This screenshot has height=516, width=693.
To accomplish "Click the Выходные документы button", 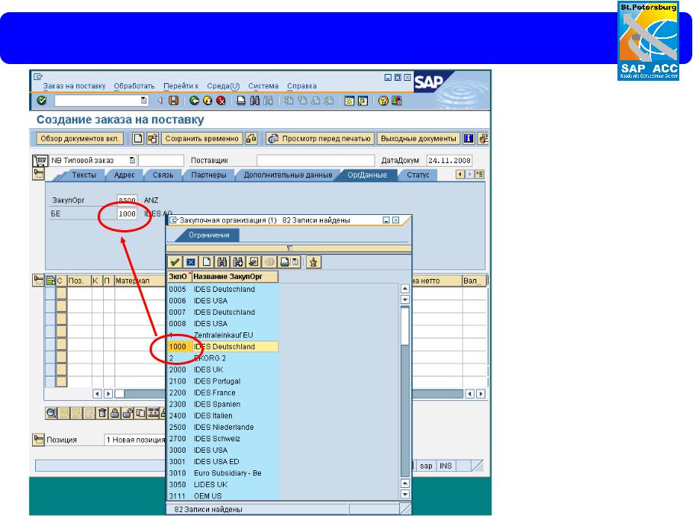I will (x=418, y=139).
